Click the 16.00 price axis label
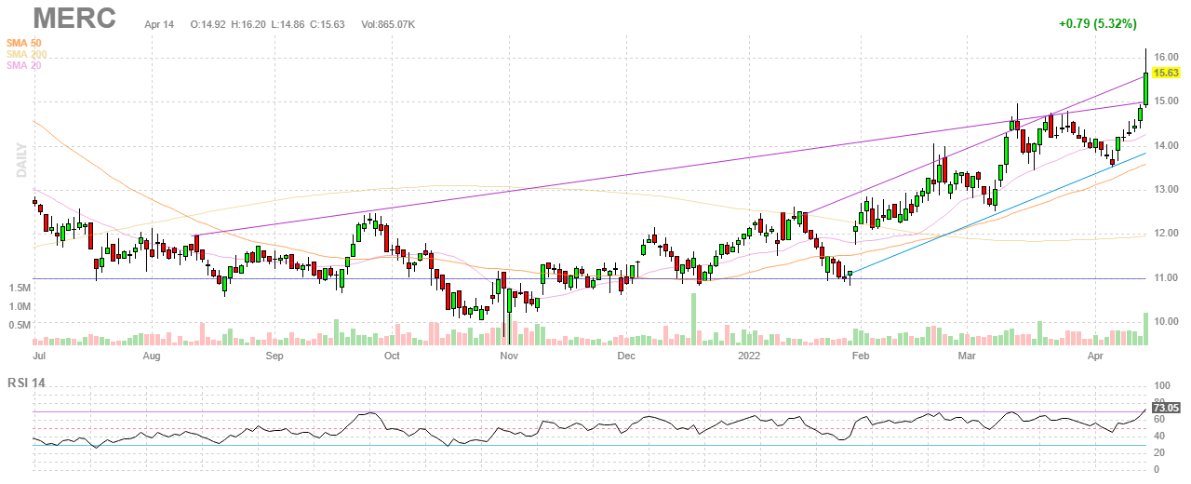The height and width of the screenshot is (484, 1191). pyautogui.click(x=1166, y=58)
